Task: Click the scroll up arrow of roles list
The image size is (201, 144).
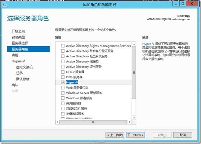Action: pyautogui.click(x=134, y=44)
